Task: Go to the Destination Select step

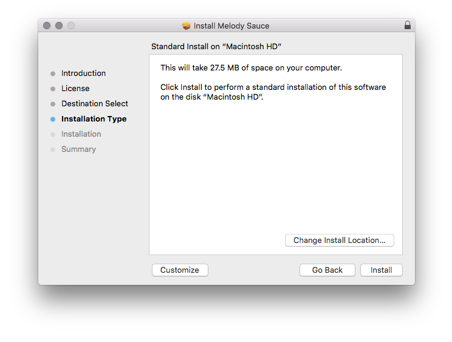Action: pos(95,104)
